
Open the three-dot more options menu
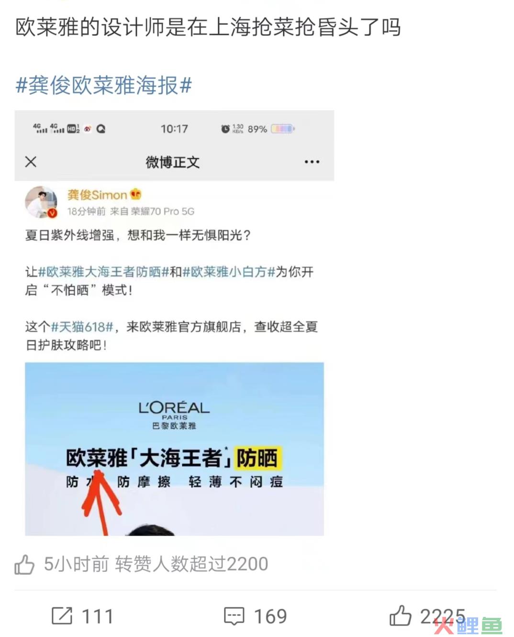point(312,162)
